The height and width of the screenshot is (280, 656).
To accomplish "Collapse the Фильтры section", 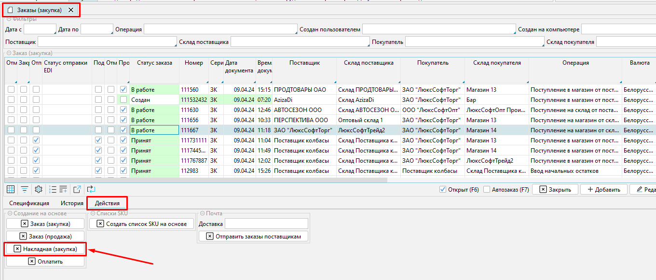I will tap(9, 19).
